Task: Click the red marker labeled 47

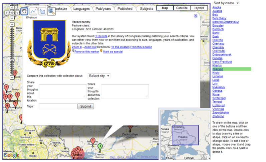Action: pos(78,149)
